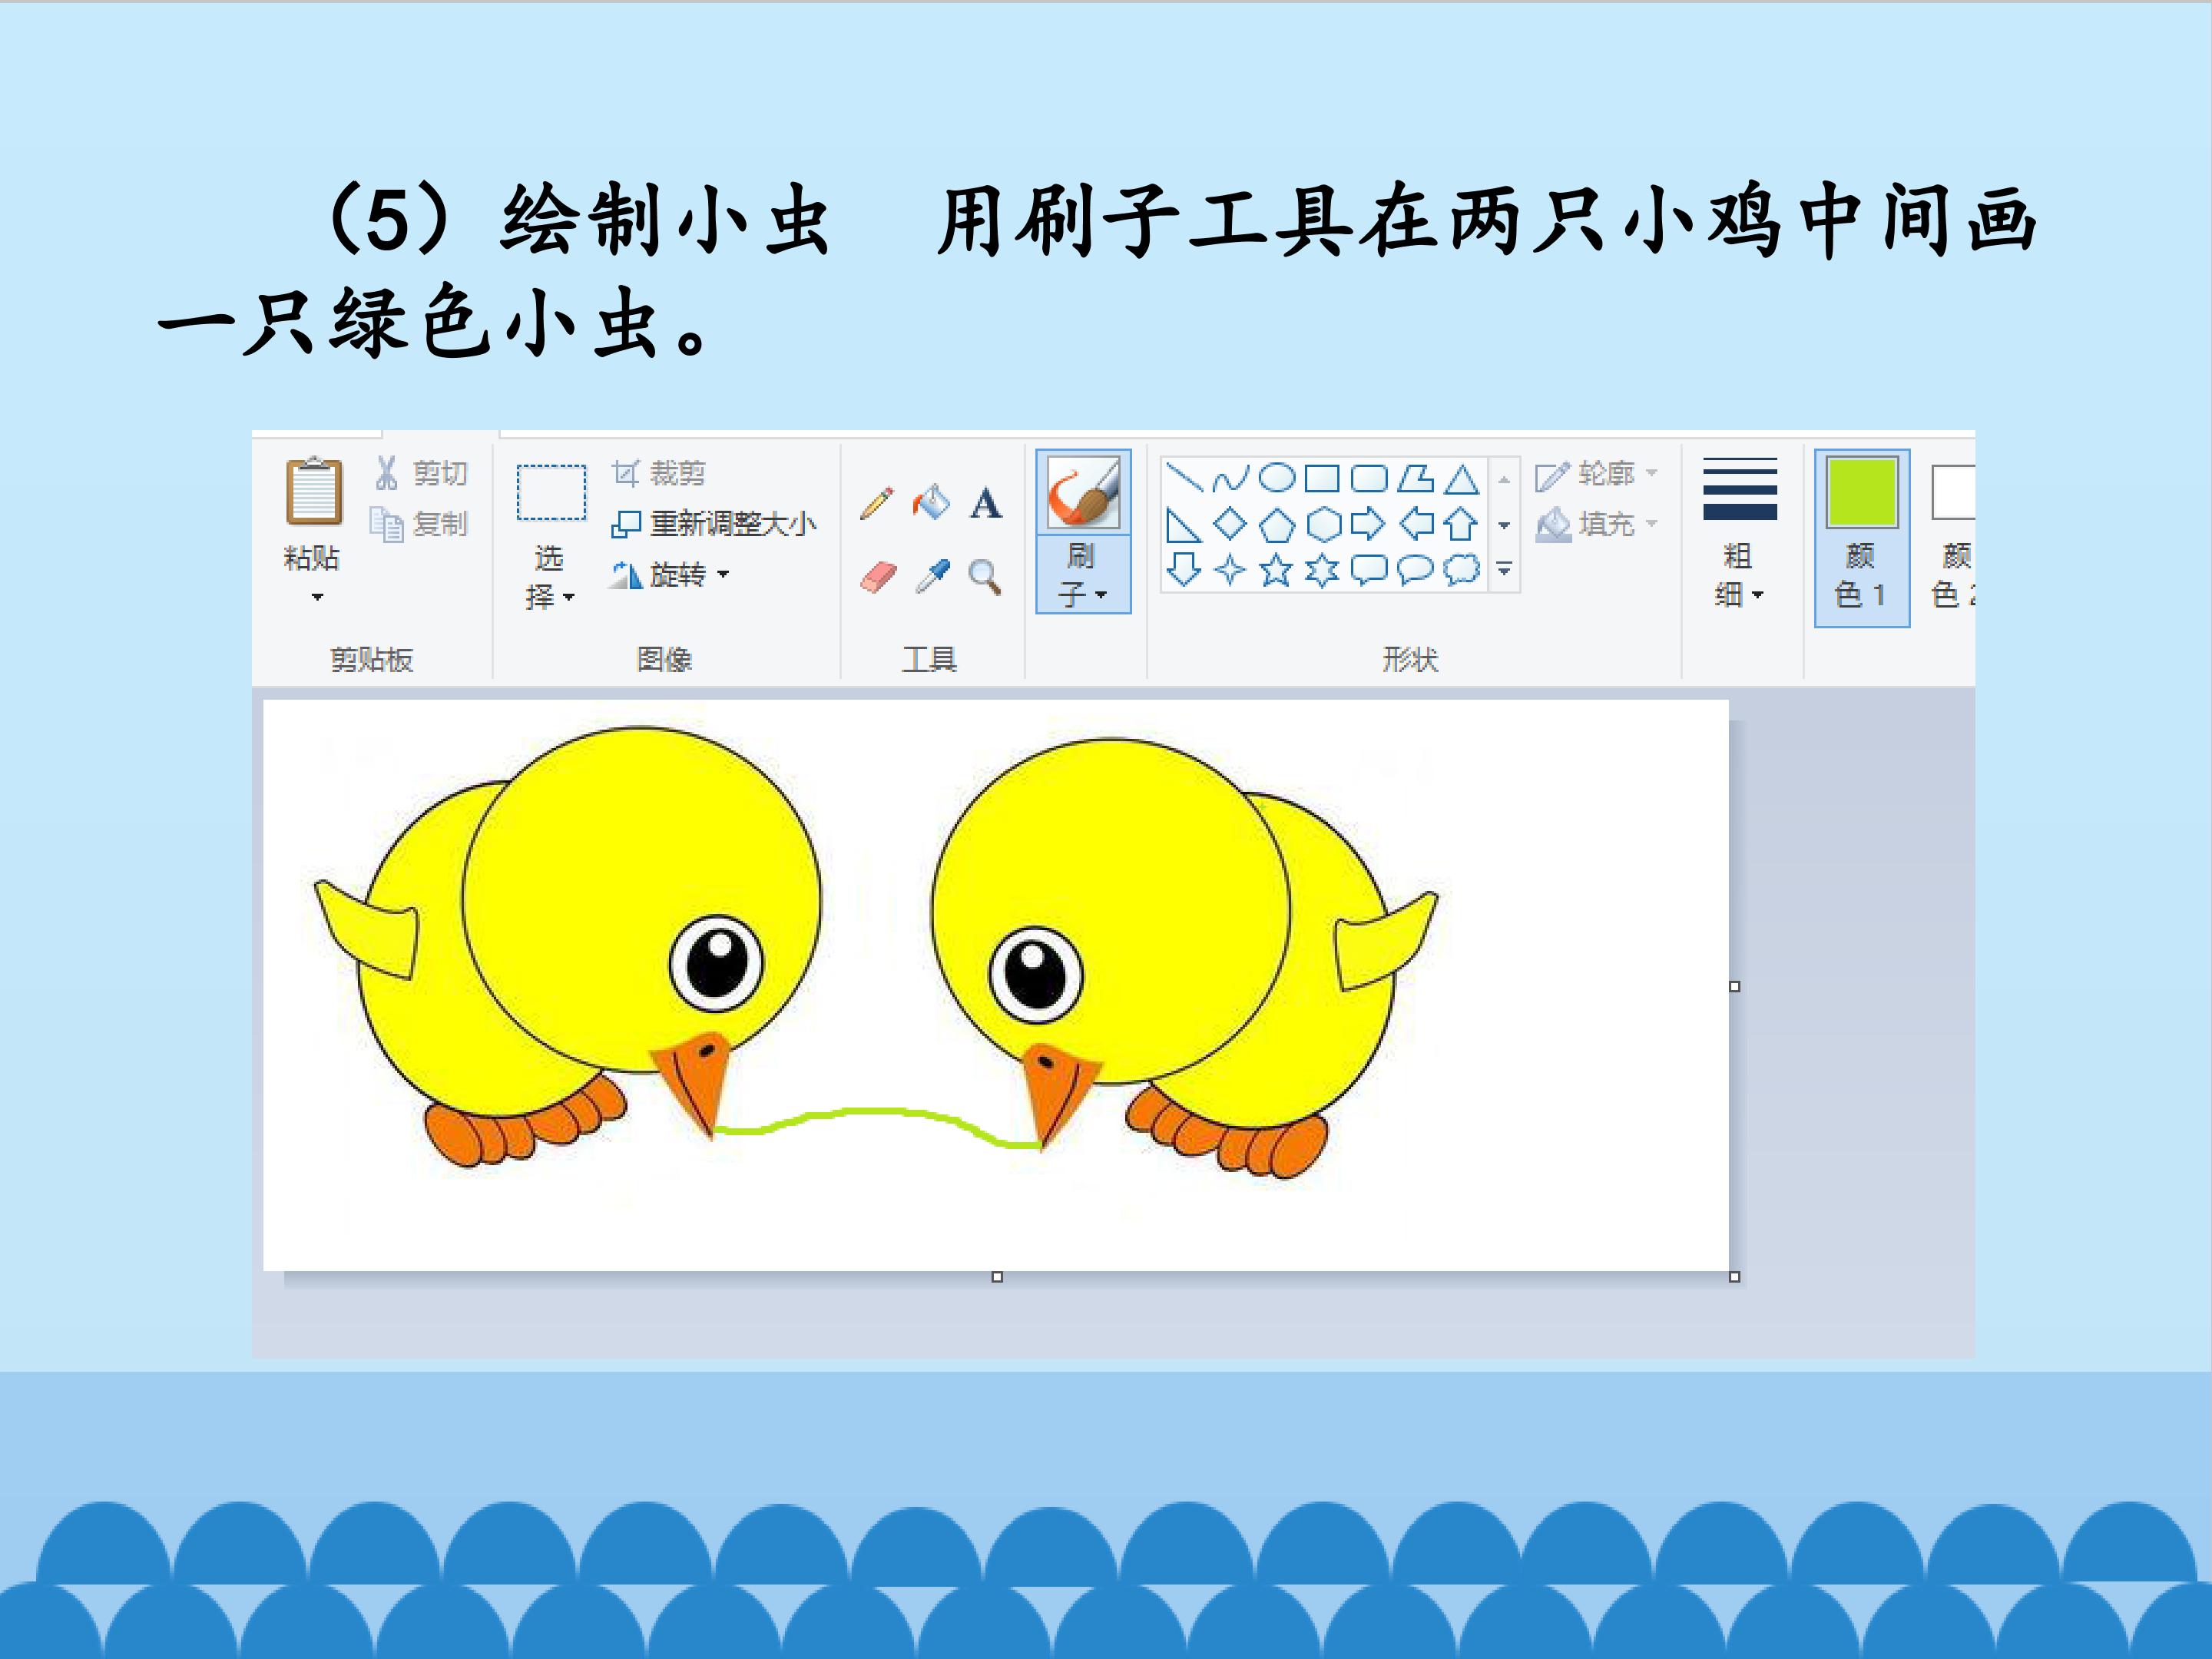Click the Paste (粘贴) clipboard icon
Image resolution: width=2212 pixels, height=1659 pixels.
314,491
